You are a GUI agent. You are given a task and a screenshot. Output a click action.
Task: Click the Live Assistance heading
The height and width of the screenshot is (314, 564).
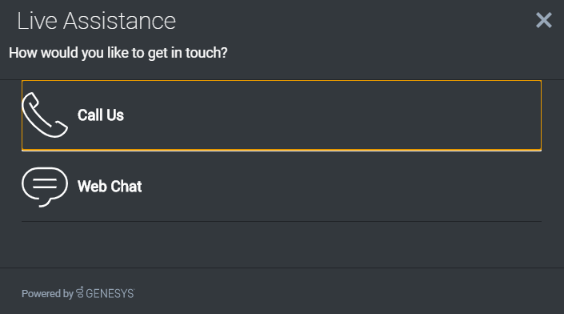pos(96,21)
